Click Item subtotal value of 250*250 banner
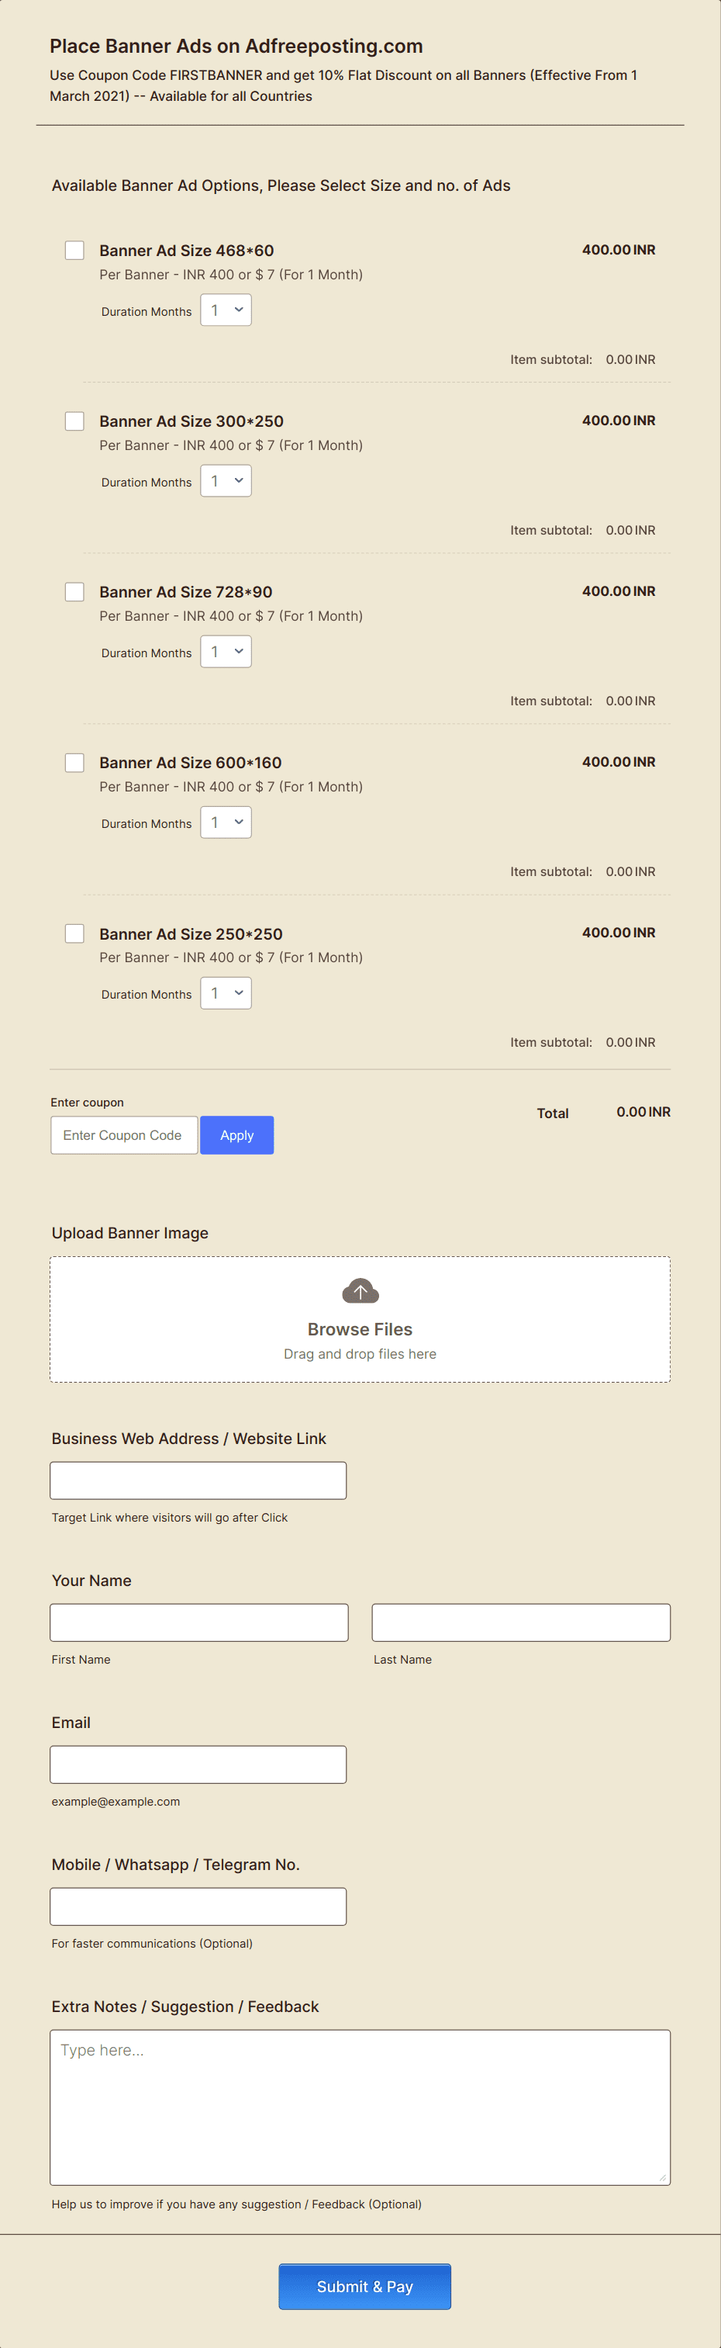721x2348 pixels. point(631,1042)
